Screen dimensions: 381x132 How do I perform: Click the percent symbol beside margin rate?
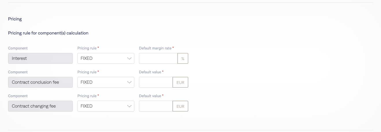(x=183, y=58)
